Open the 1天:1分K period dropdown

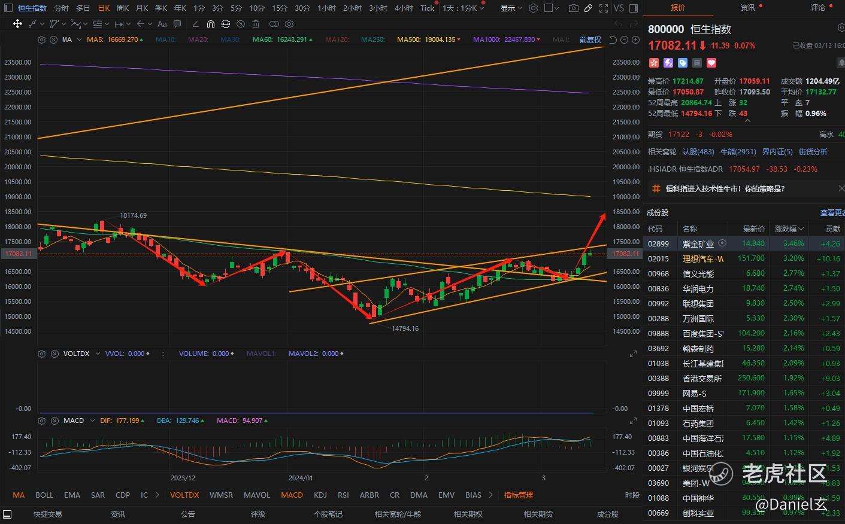463,8
